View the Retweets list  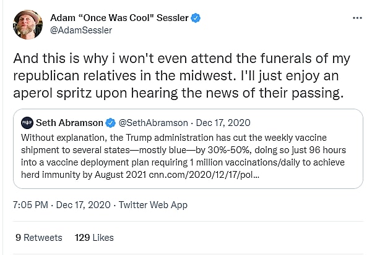pos(43,237)
